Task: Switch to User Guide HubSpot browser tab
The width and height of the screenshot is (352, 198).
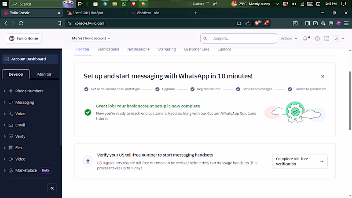Action: pos(95,13)
